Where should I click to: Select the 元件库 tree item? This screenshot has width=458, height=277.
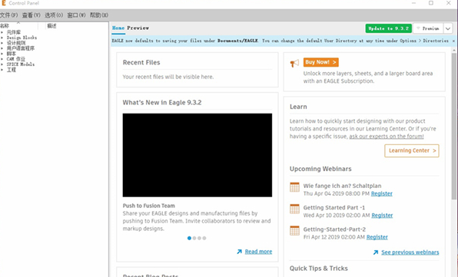pyautogui.click(x=14, y=32)
